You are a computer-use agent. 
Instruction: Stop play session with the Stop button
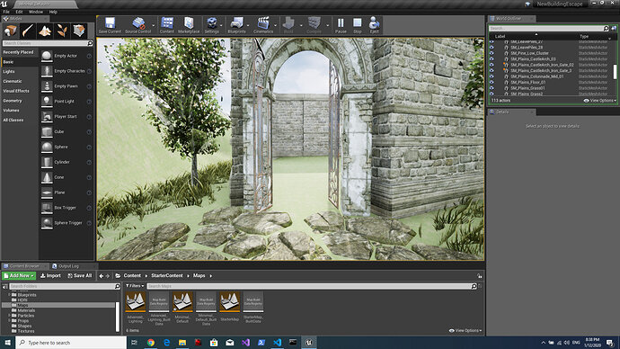click(357, 25)
